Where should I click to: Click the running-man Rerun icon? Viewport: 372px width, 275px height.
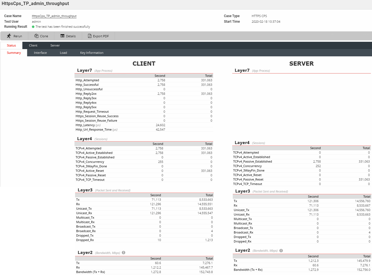(9, 36)
